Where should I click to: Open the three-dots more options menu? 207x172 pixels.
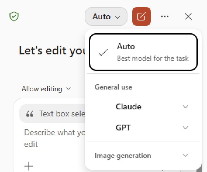point(165,16)
